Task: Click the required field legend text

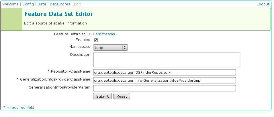Action: point(20,107)
